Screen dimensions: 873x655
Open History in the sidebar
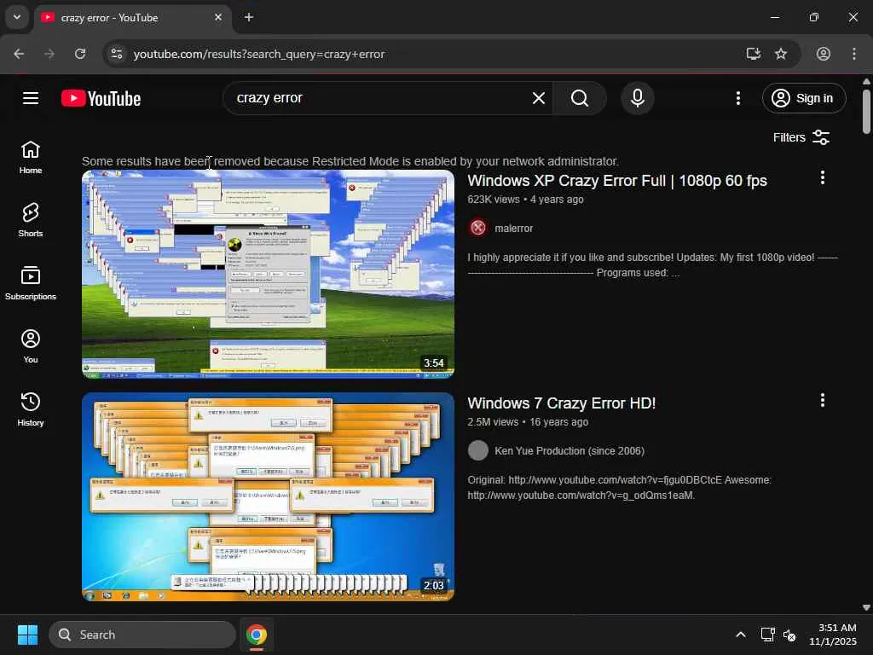pos(31,409)
